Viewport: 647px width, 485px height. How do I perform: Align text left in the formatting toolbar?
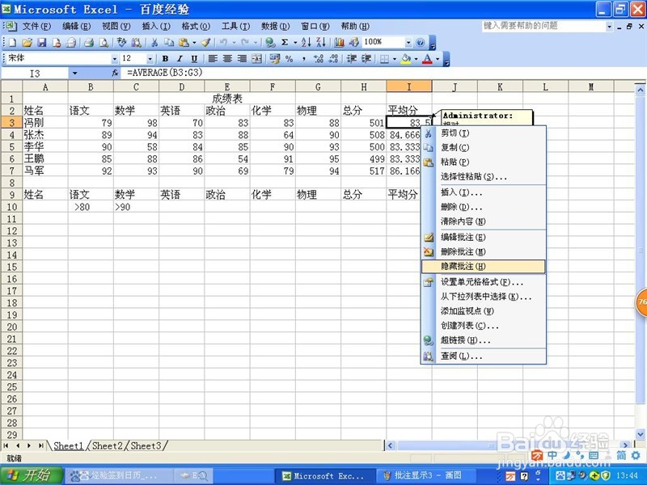(x=213, y=59)
